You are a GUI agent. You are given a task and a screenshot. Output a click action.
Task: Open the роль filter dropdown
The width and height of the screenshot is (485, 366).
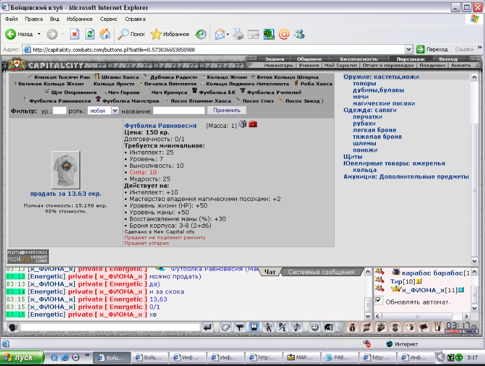pos(114,110)
